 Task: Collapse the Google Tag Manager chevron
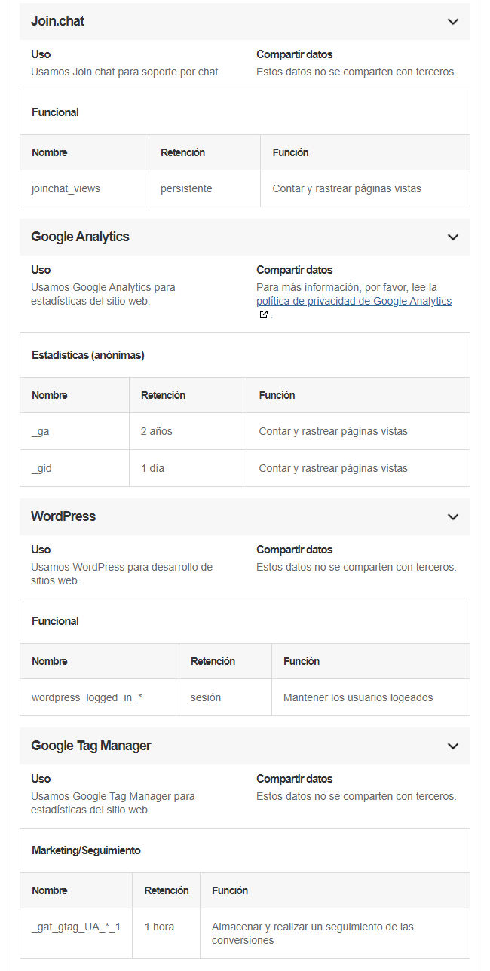(453, 746)
